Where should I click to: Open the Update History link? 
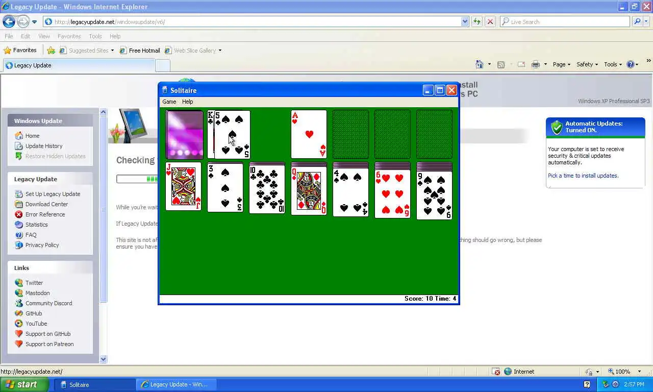pyautogui.click(x=44, y=146)
